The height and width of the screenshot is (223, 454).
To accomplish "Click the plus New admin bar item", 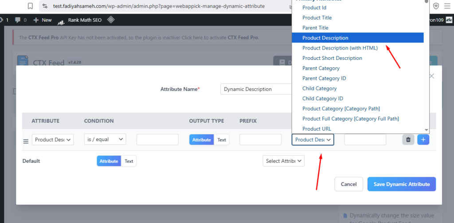I will pyautogui.click(x=43, y=20).
